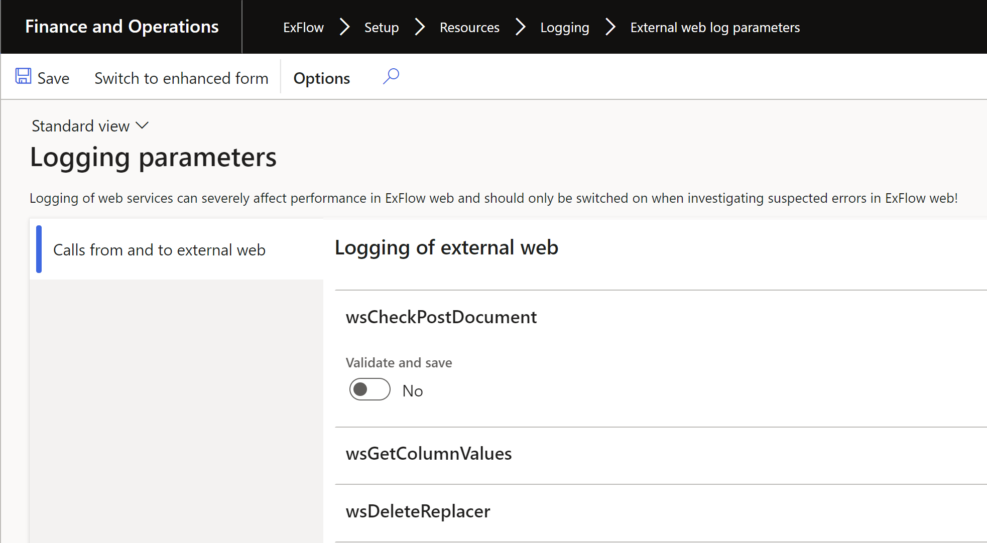Click the web services performance warning text

click(x=493, y=198)
